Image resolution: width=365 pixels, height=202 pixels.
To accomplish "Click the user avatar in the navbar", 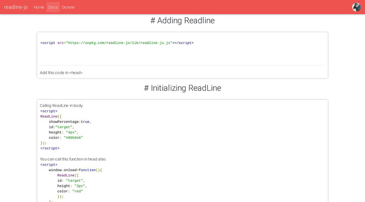I will point(356,7).
